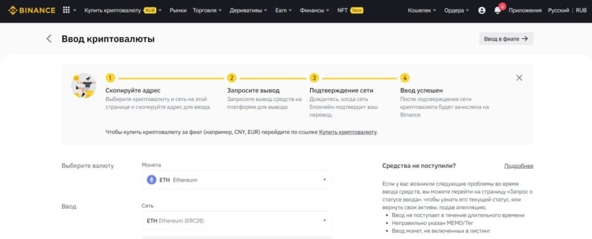Go back using the left arrow icon
This screenshot has width=592, height=239.
coord(49,39)
